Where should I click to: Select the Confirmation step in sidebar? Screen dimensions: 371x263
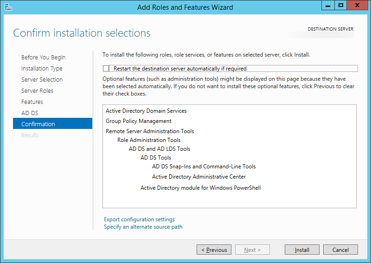[x=52, y=123]
